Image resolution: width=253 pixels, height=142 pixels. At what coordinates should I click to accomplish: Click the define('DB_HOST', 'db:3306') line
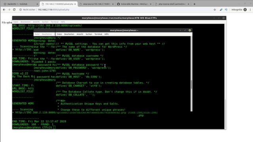[79, 77]
